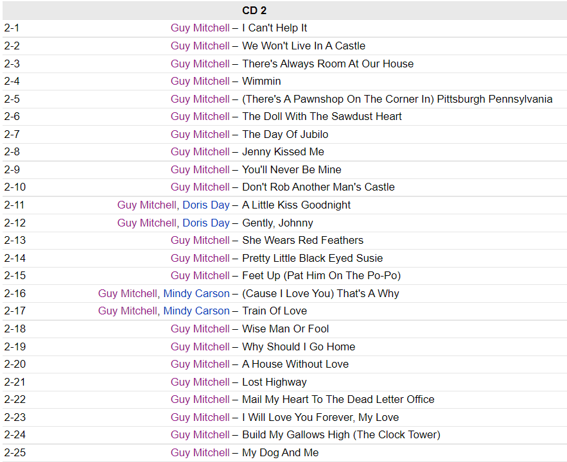Open Guy Mitchell link on track 2-10
Viewport: 567px width, 462px height.
200,187
